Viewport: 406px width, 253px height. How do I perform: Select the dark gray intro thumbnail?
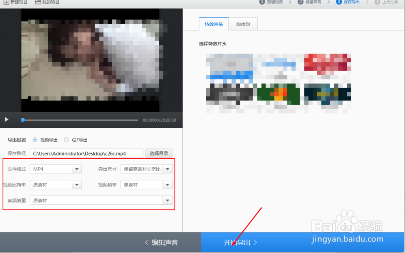tap(229, 94)
